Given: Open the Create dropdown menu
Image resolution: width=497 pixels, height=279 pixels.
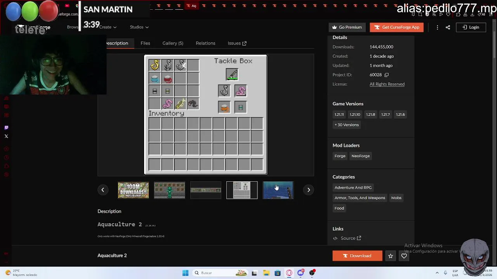Looking at the screenshot, I should tap(108, 27).
